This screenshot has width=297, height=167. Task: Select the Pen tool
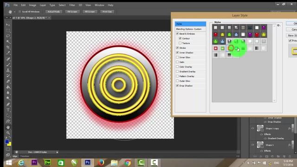pos(8,104)
